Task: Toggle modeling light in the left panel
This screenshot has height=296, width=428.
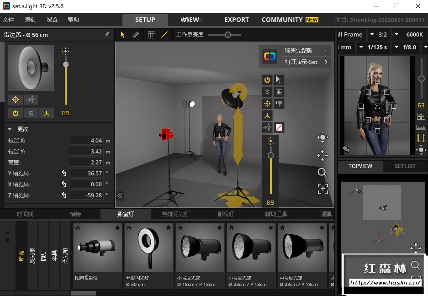Action: click(x=47, y=113)
